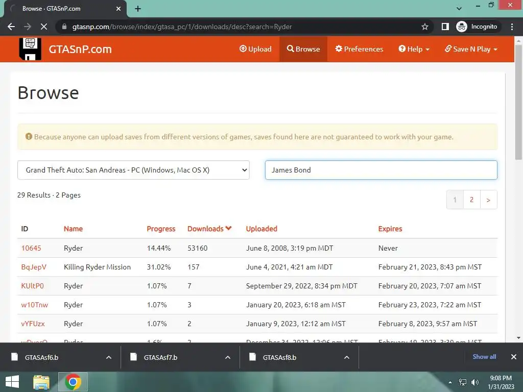Open save ID KUltP0

pyautogui.click(x=32, y=286)
